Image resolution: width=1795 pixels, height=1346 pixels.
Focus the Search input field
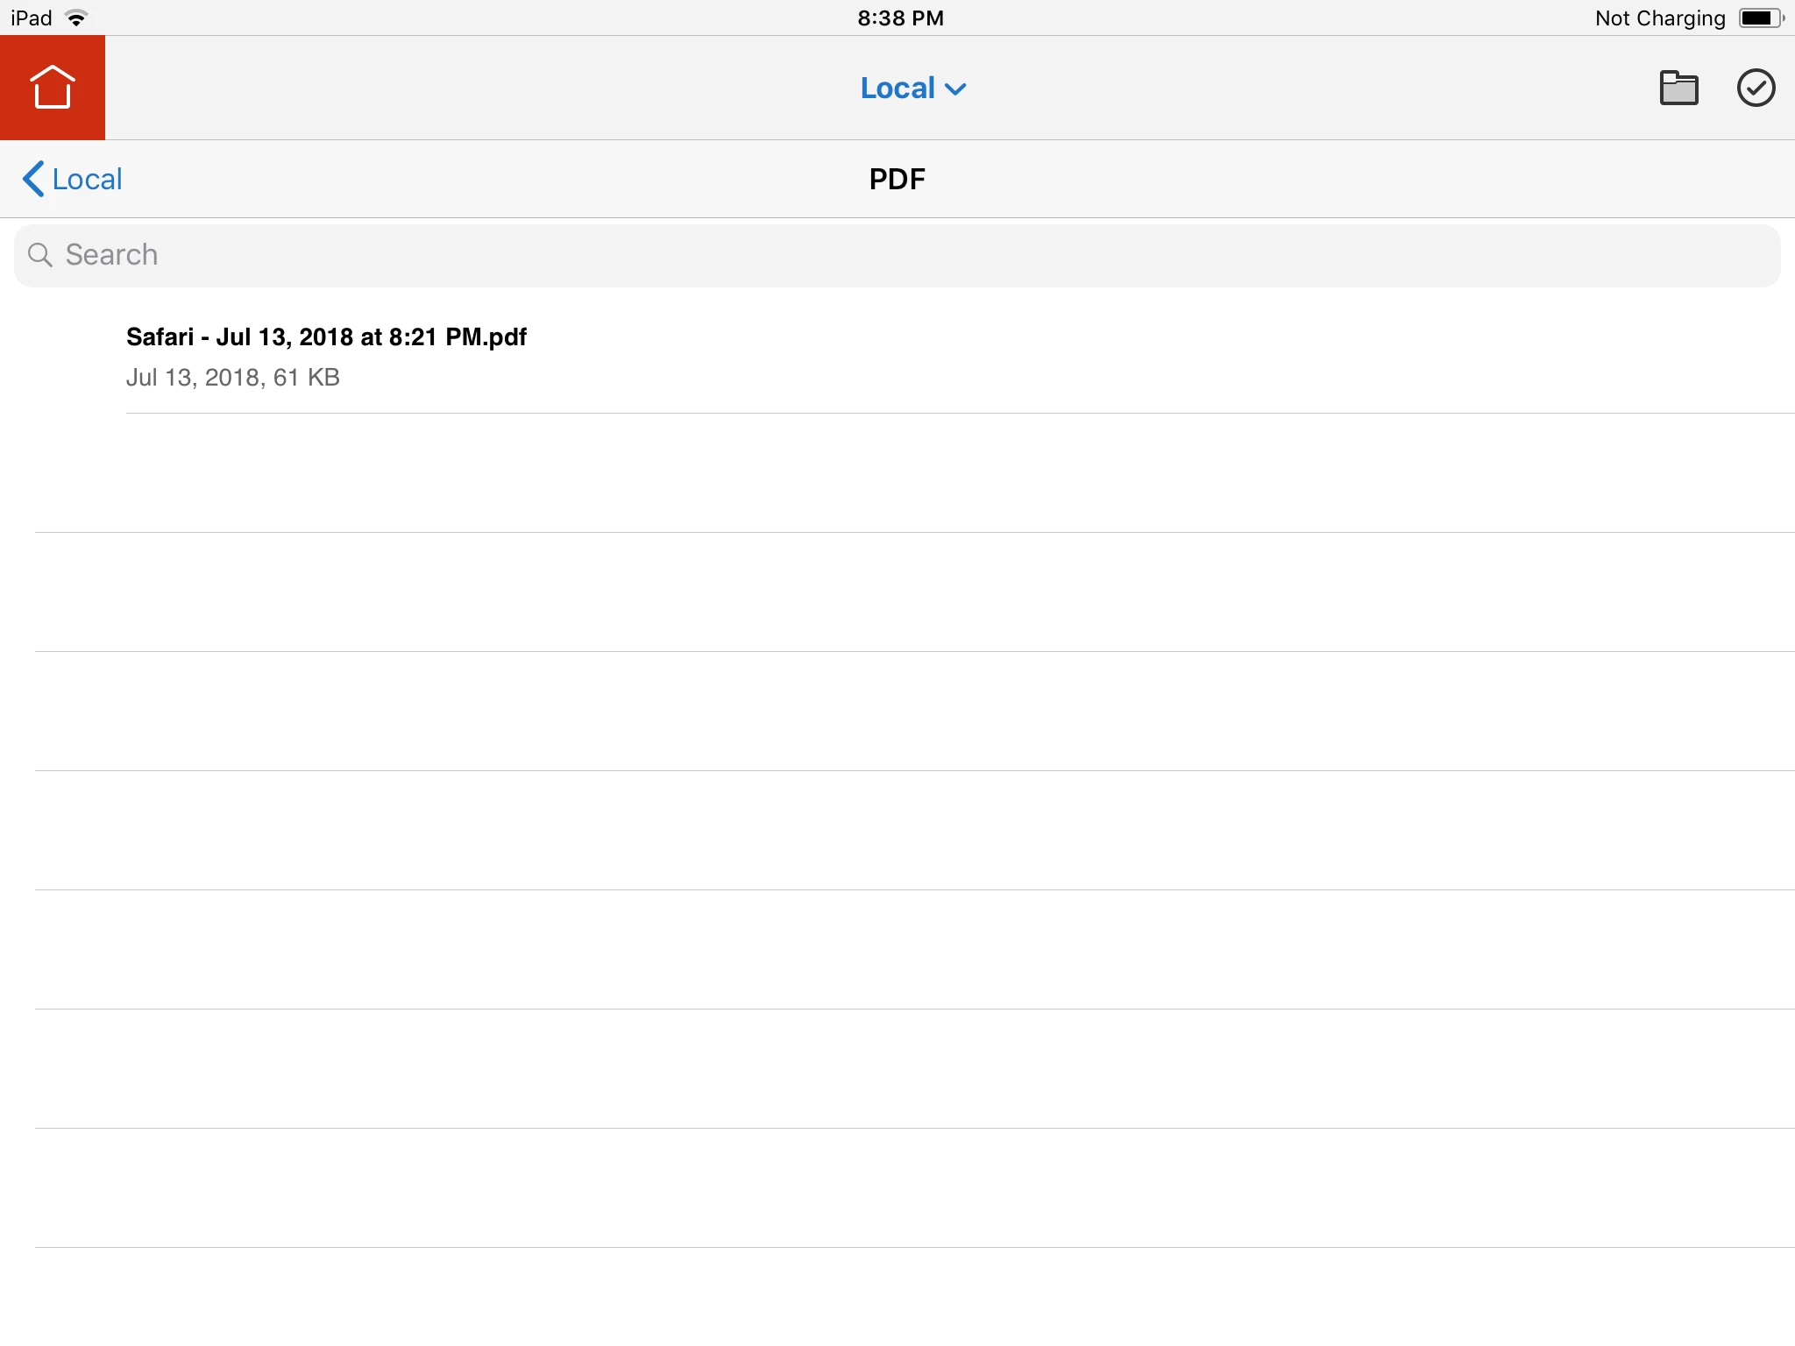pyautogui.click(x=897, y=255)
